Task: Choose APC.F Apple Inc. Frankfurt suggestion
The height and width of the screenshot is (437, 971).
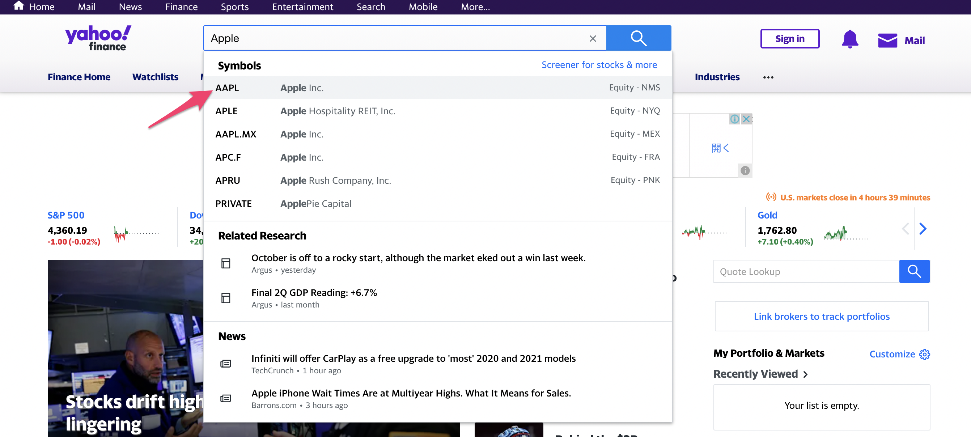Action: (x=438, y=157)
